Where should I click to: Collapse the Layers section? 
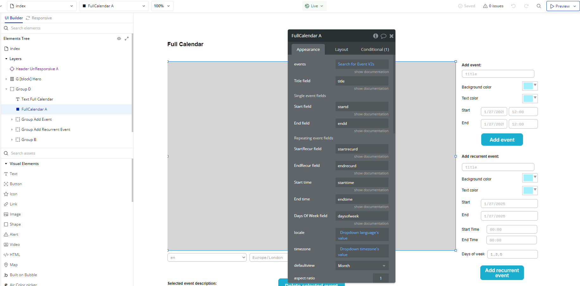(x=6, y=59)
